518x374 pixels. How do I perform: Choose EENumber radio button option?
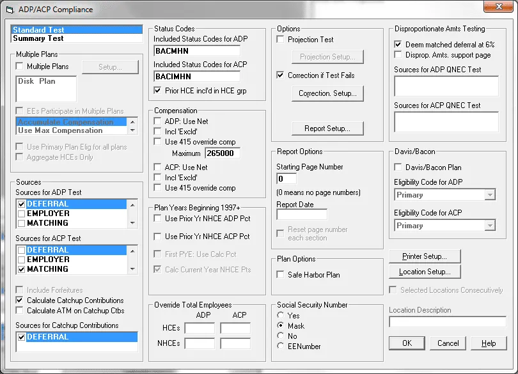click(x=281, y=347)
